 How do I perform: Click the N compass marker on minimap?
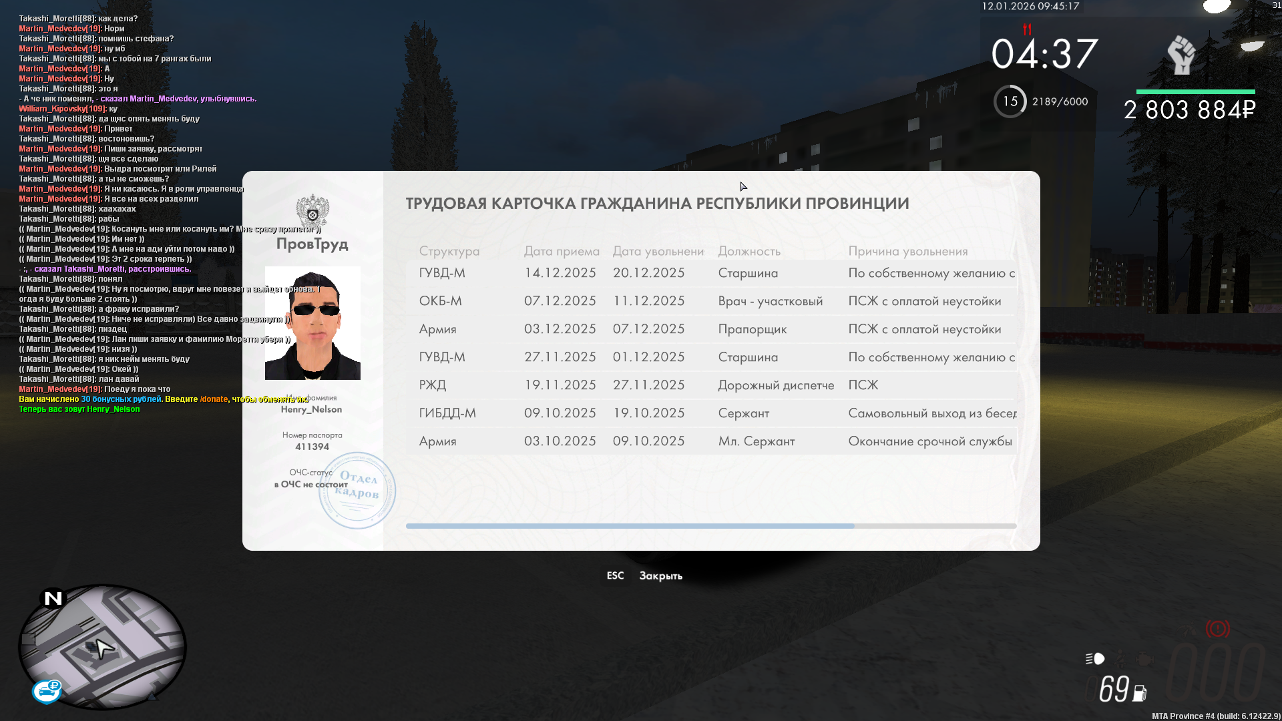(53, 597)
